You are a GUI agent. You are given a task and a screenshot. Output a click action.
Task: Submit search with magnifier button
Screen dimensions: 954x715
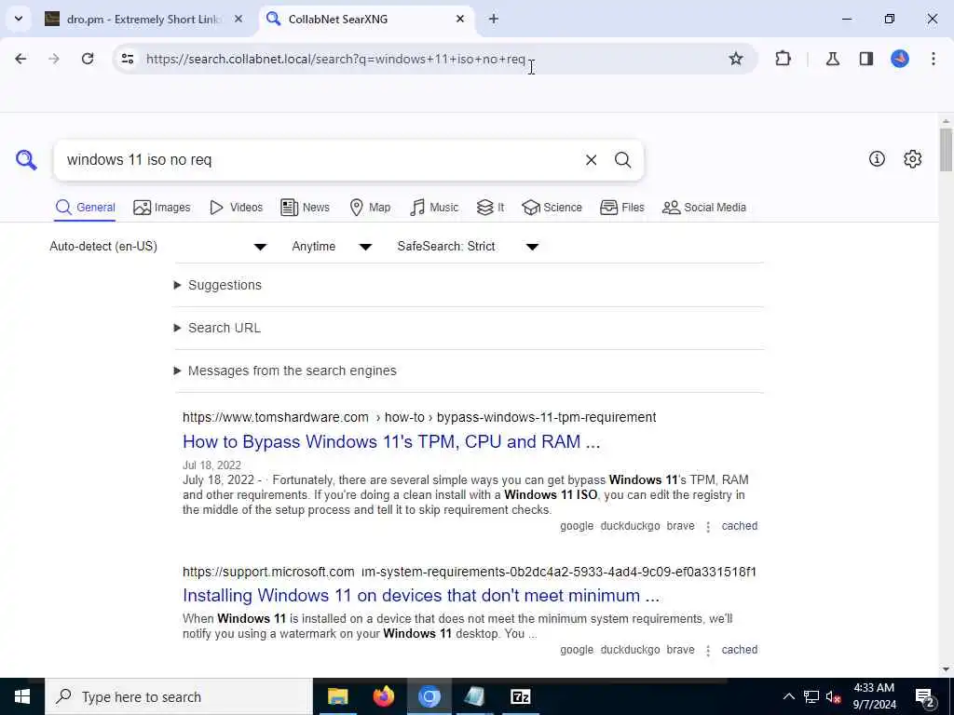coord(622,160)
